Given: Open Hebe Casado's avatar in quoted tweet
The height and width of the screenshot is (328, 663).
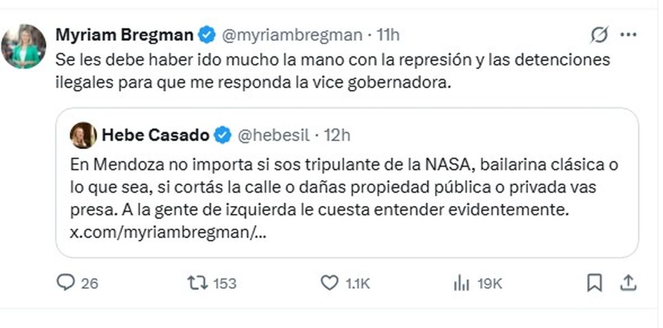Looking at the screenshot, I should pyautogui.click(x=83, y=135).
